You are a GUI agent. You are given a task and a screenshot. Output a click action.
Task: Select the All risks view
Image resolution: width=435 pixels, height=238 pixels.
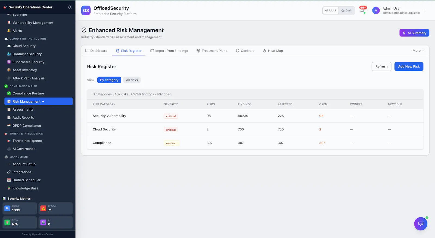pos(132,80)
